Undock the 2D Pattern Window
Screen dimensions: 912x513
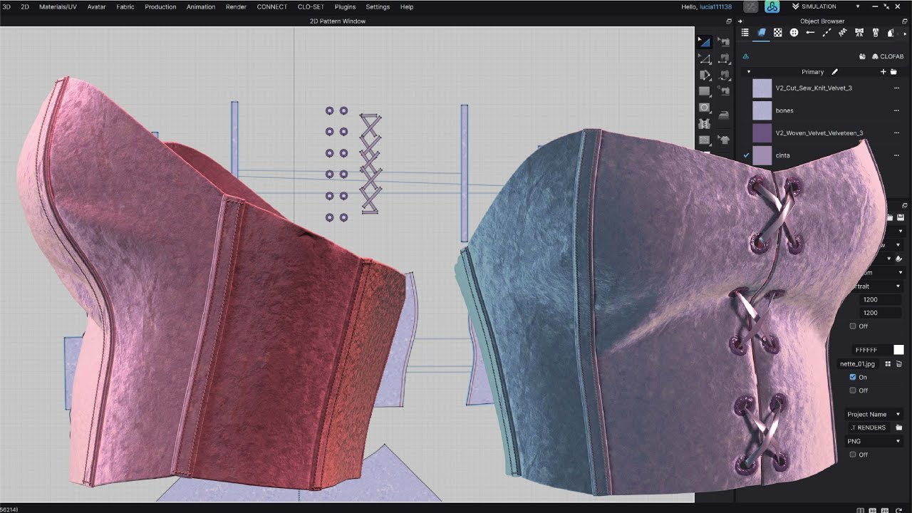click(729, 21)
